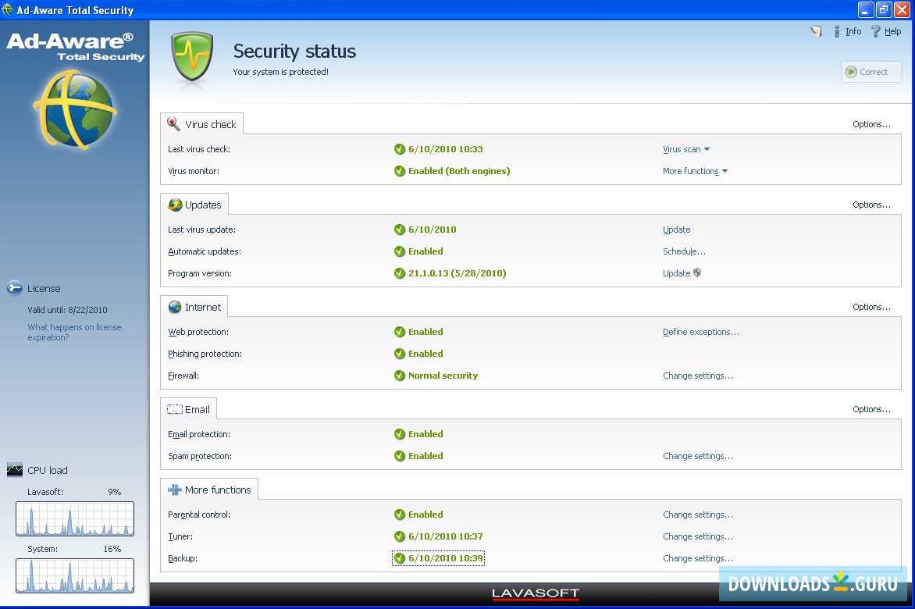Open Options for Updates section
The width and height of the screenshot is (915, 609).
pyautogui.click(x=871, y=205)
